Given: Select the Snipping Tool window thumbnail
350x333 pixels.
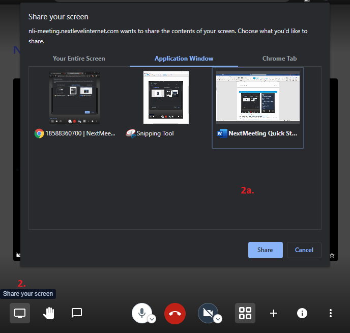Looking at the screenshot, I should coord(166,98).
